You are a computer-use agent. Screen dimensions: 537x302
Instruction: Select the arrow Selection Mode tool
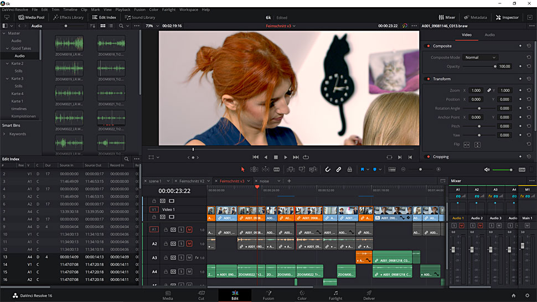pyautogui.click(x=242, y=169)
